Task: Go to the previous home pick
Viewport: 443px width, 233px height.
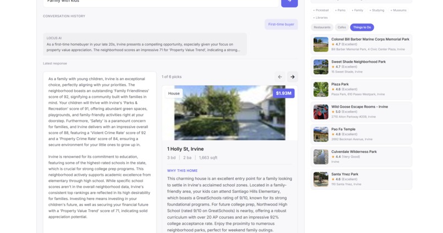Action: point(280,77)
